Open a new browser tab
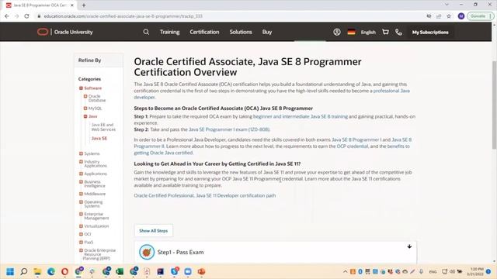Viewport: 497px width, 279px height. click(x=84, y=5)
